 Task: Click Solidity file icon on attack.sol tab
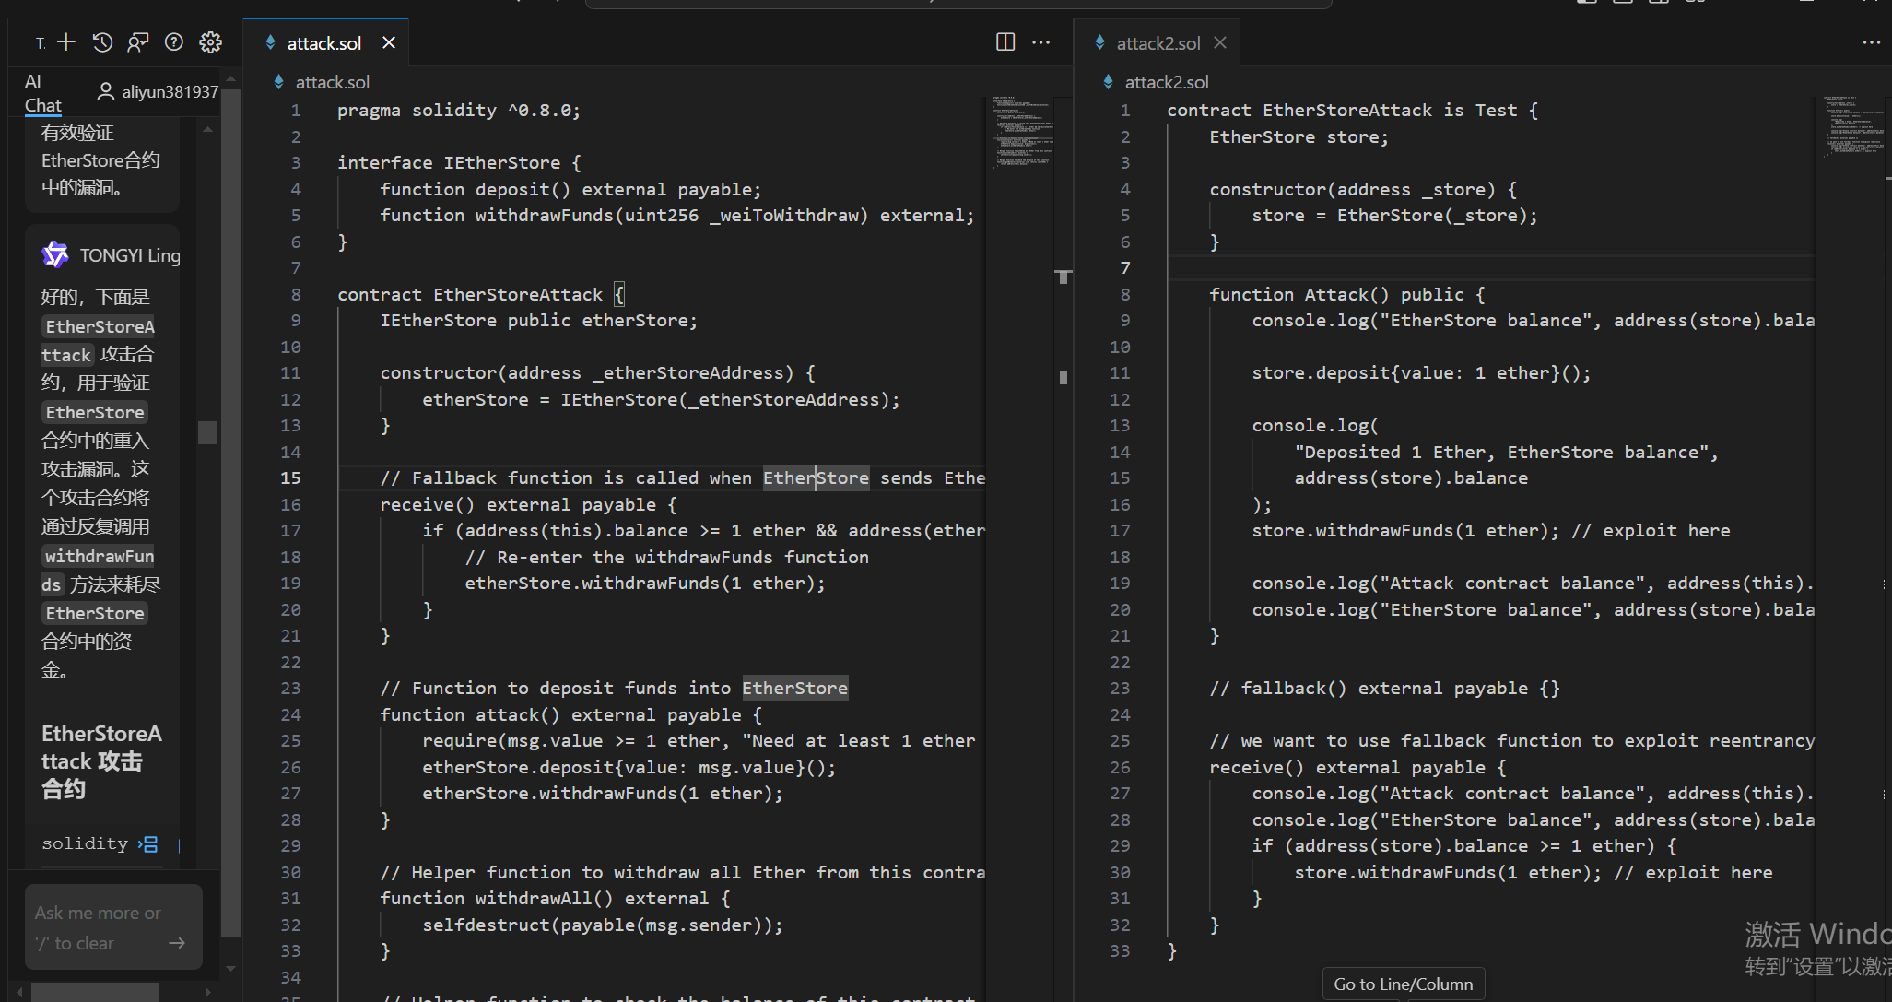pos(270,42)
